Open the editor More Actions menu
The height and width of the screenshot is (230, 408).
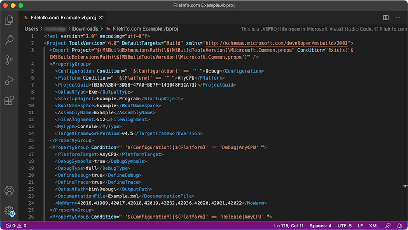398,18
